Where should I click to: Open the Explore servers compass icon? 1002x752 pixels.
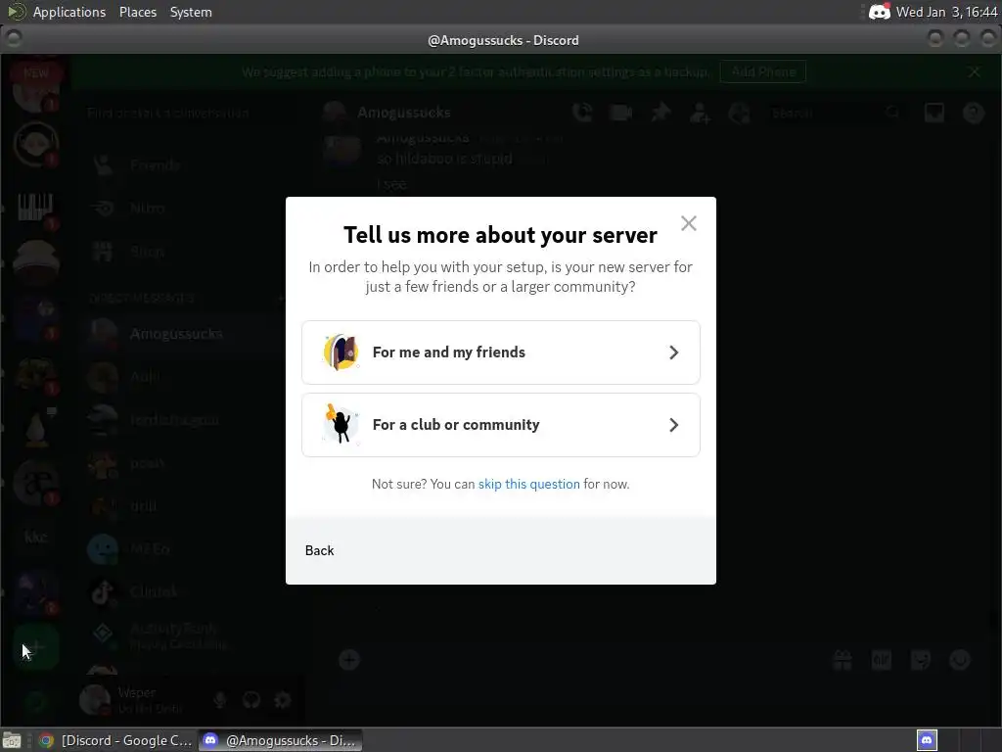click(x=36, y=701)
